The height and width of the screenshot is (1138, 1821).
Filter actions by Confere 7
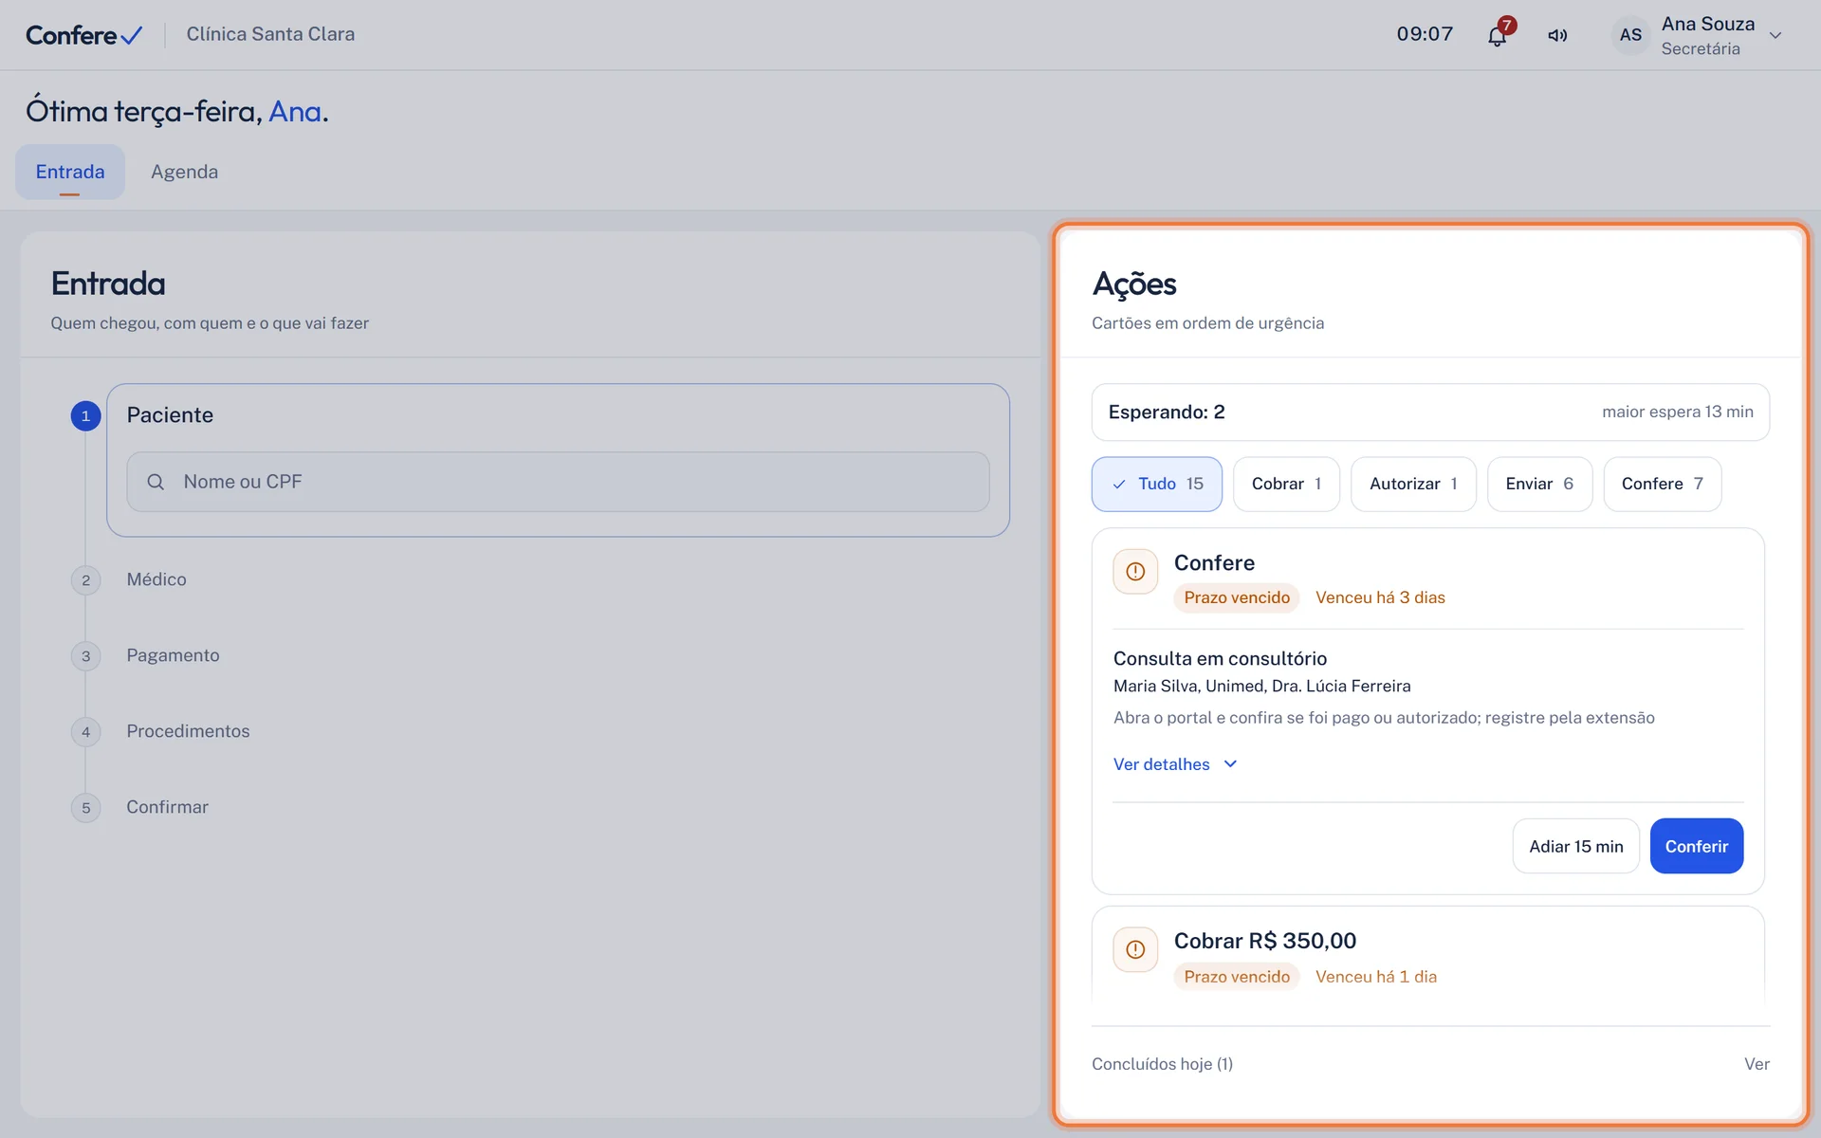(1662, 484)
